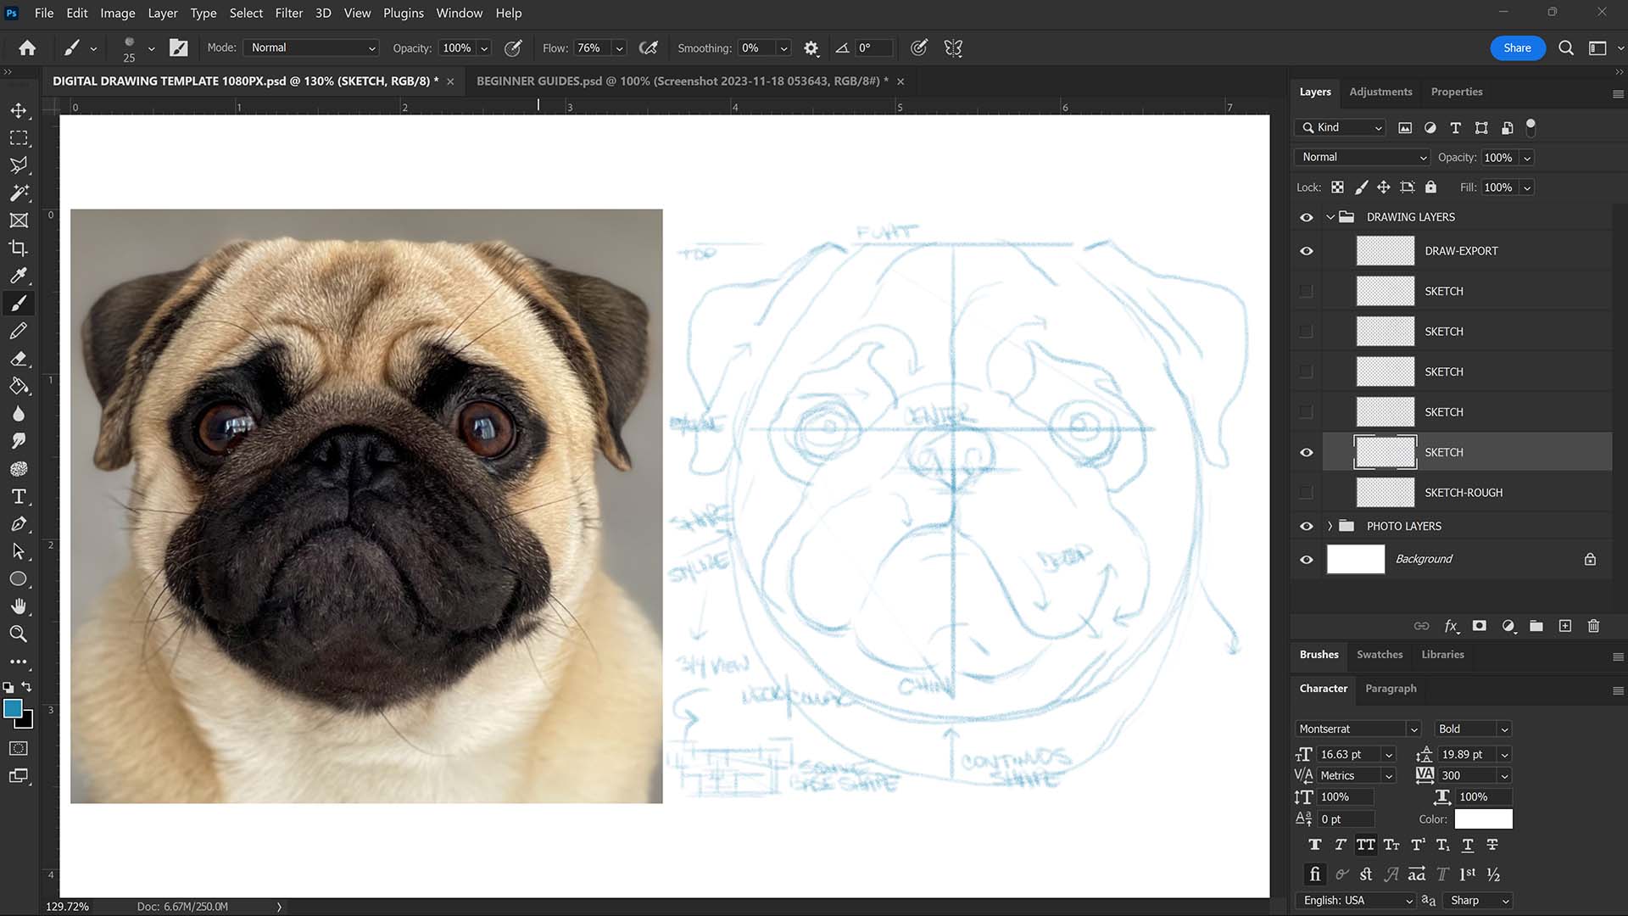Open the layer blend mode Normal dropdown
Screen dimensions: 1628x916
pos(1363,158)
